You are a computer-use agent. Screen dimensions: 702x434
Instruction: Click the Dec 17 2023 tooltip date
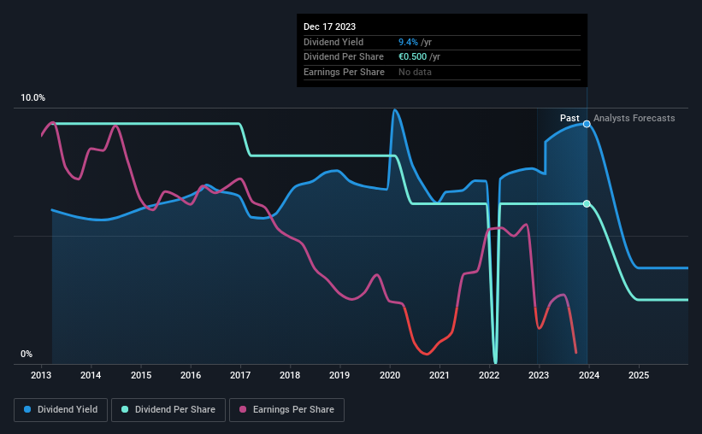click(x=329, y=26)
